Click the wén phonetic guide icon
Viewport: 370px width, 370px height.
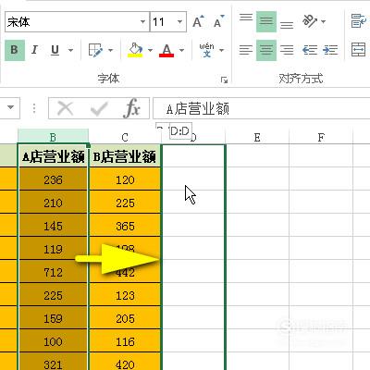point(206,50)
